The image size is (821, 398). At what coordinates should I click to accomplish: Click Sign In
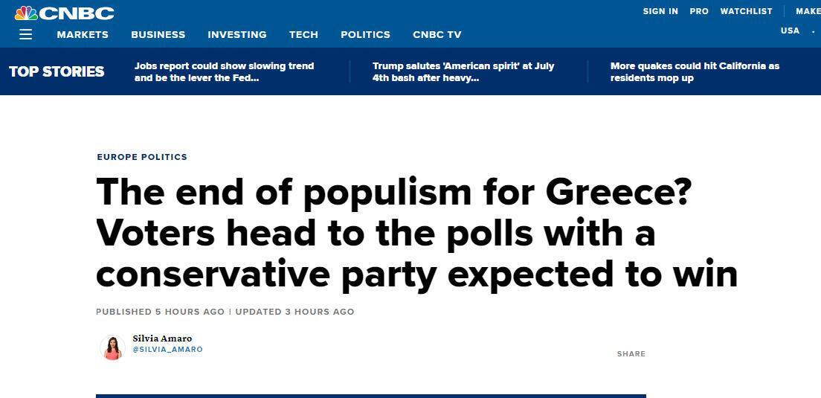coord(660,11)
